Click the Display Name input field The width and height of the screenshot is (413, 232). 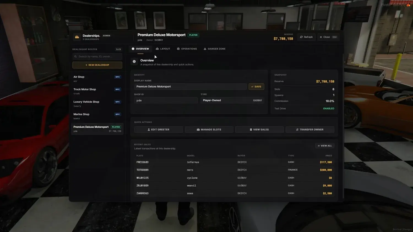pyautogui.click(x=191, y=87)
